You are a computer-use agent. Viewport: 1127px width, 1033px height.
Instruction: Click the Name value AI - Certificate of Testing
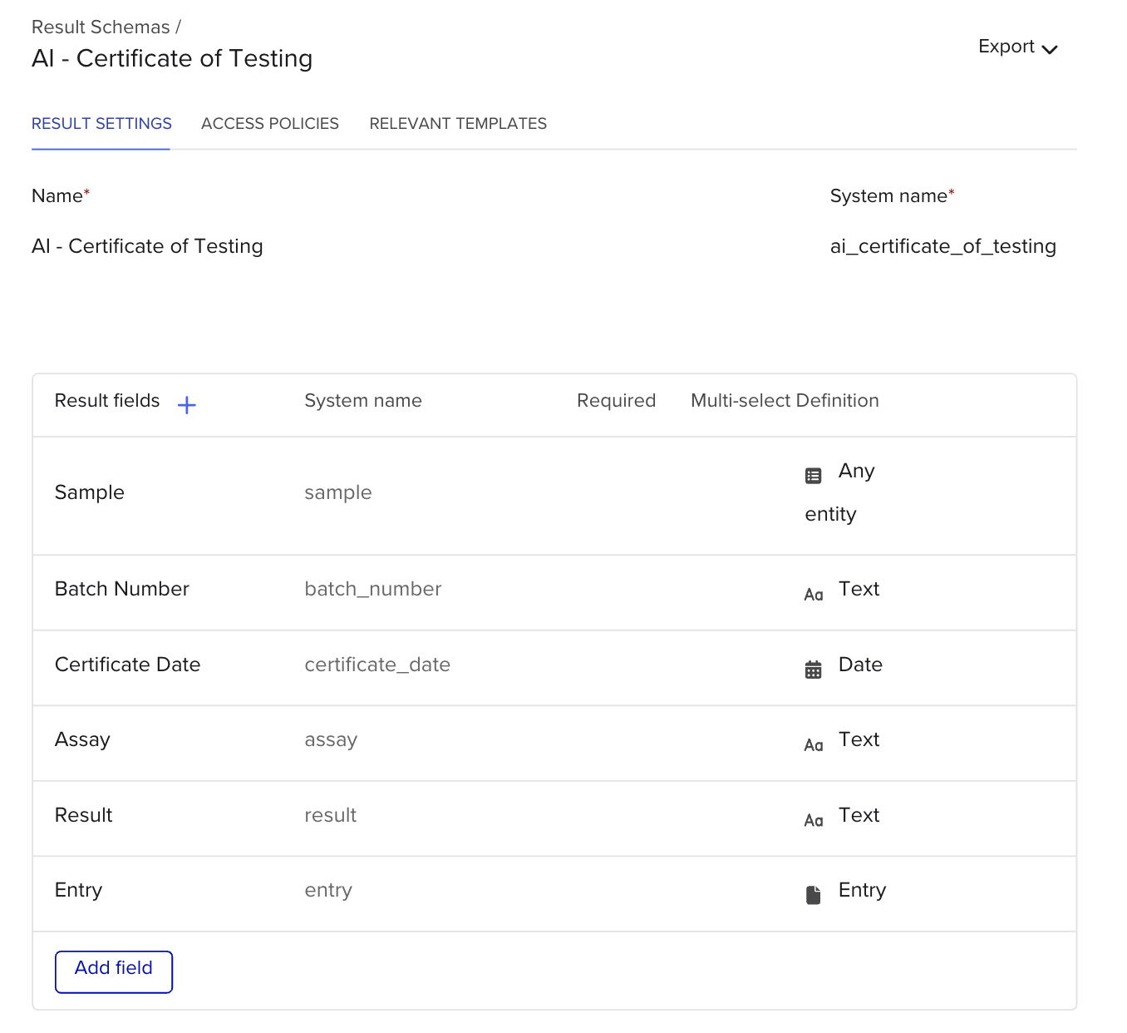point(147,246)
